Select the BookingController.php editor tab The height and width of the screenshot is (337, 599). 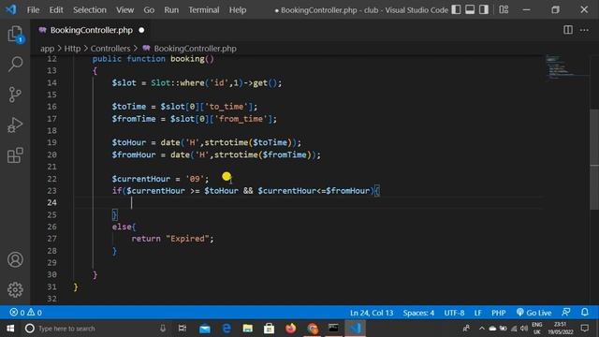click(92, 30)
